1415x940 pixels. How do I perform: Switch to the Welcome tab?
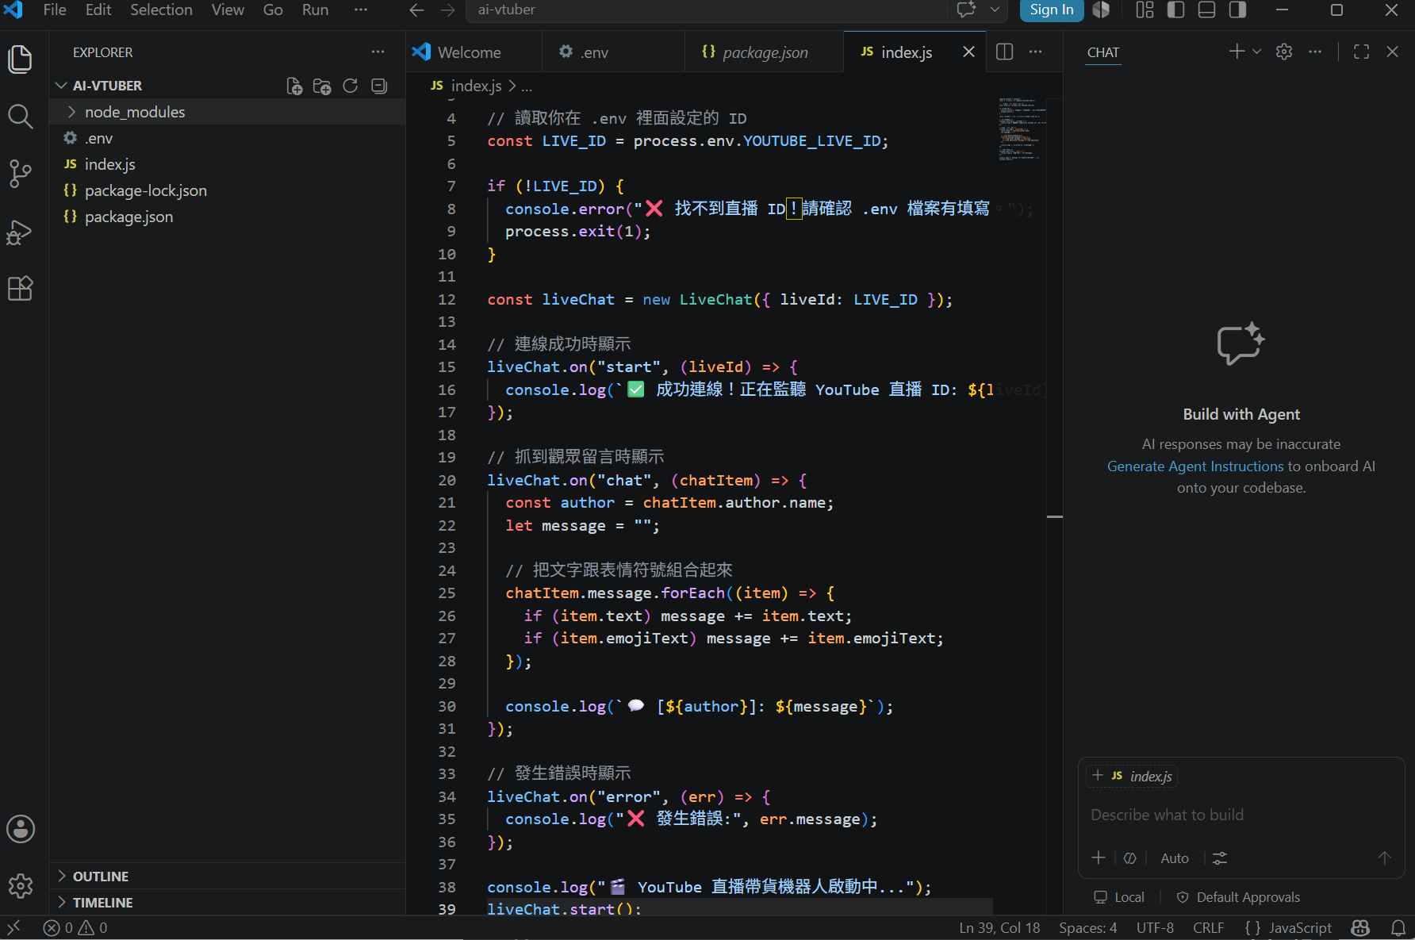point(474,52)
